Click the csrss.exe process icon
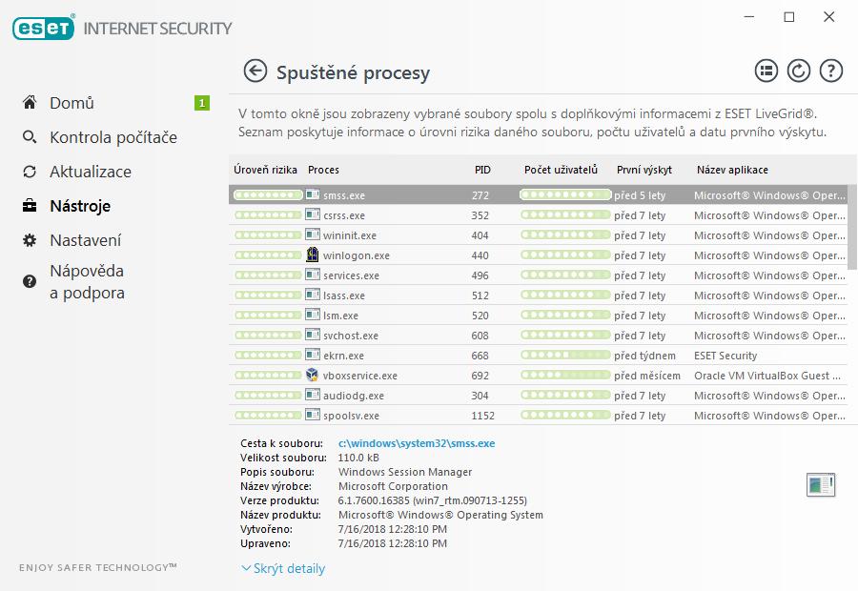858x591 pixels. (313, 214)
